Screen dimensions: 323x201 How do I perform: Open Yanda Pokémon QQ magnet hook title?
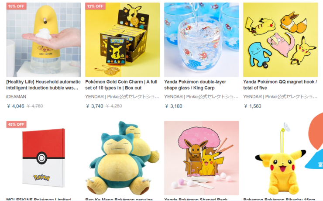point(280,85)
